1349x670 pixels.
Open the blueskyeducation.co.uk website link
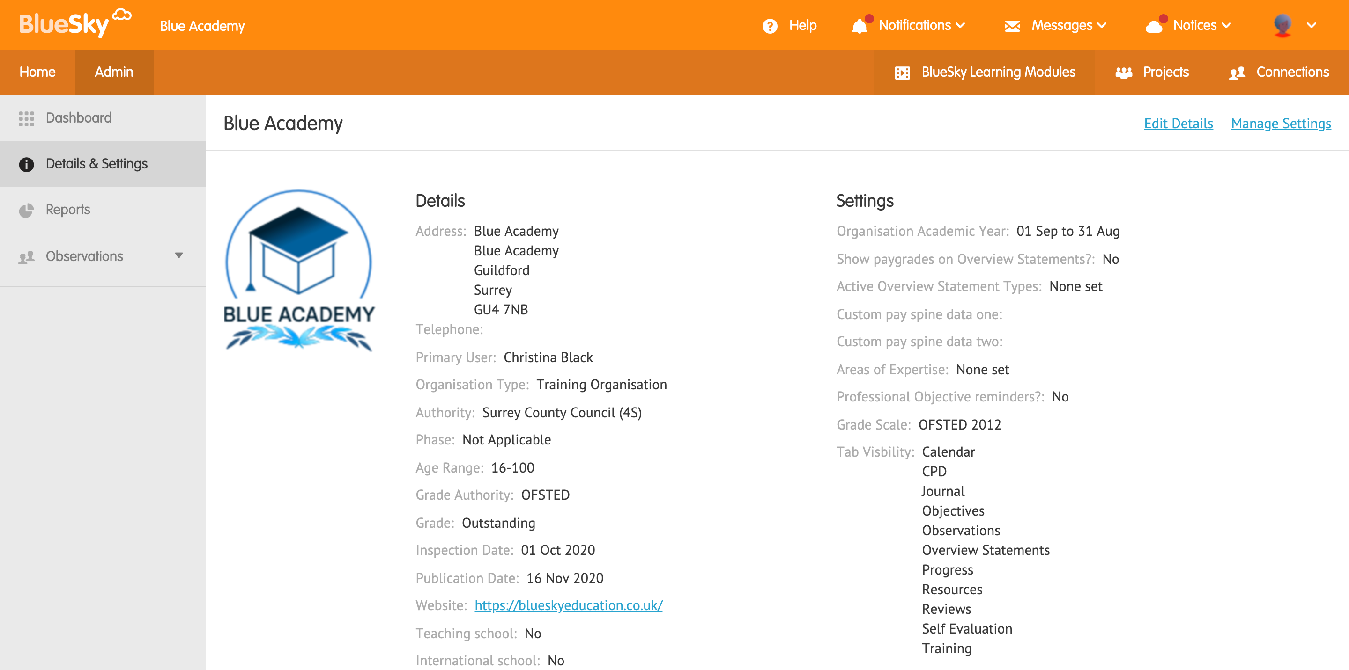click(568, 606)
